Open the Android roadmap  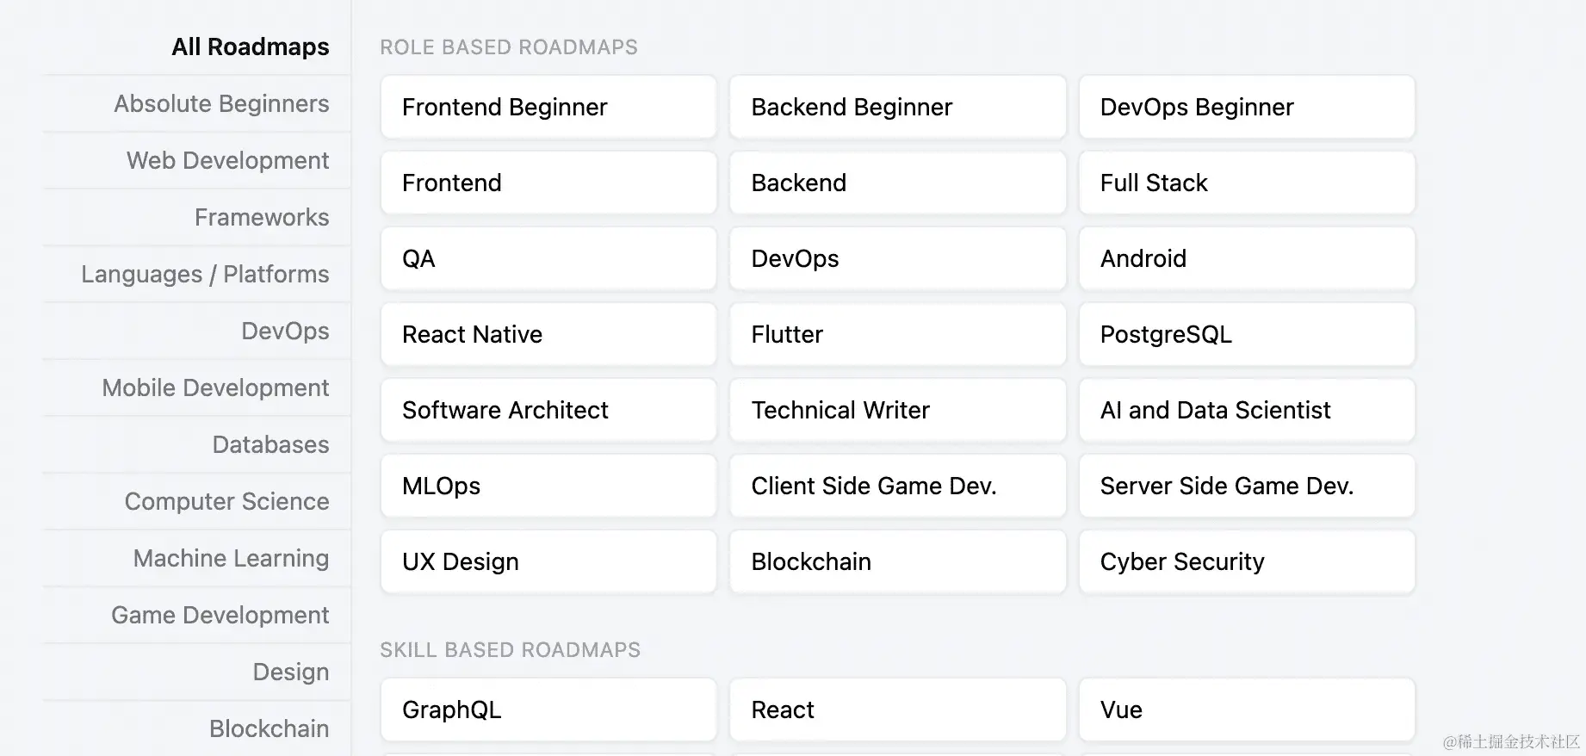coord(1247,258)
